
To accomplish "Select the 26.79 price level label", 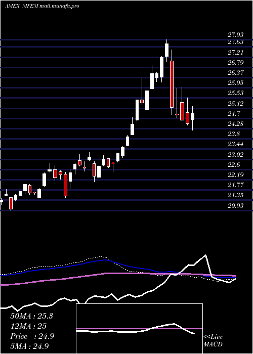I will click(x=236, y=63).
